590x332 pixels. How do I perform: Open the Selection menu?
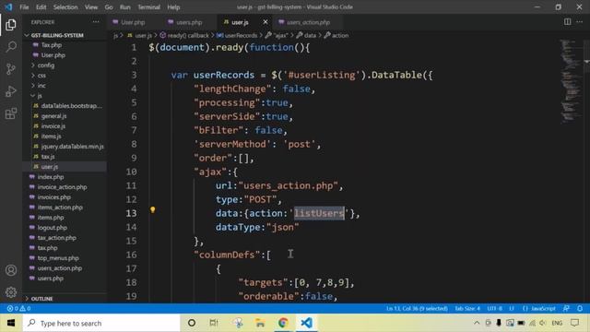point(65,6)
